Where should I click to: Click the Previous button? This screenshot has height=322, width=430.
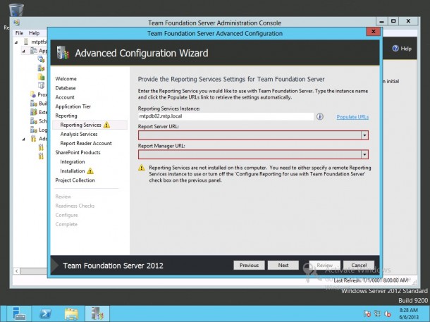click(x=249, y=265)
